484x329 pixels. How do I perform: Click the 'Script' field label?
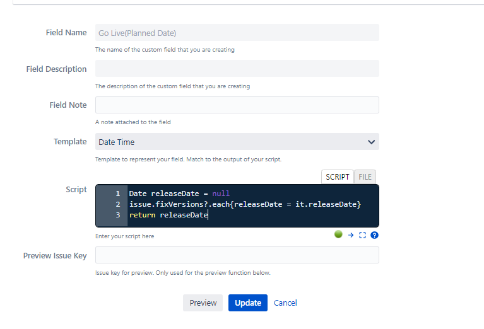point(76,189)
